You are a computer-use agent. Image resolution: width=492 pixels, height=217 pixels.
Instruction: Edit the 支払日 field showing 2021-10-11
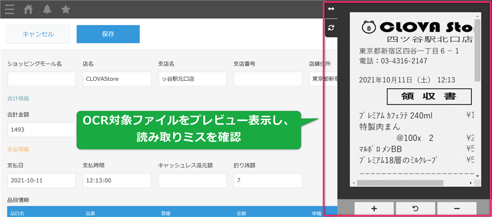42,181
